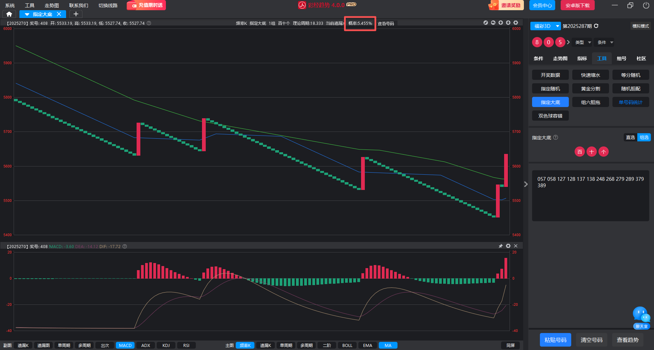Expand the 条件 dropdown
Image resolution: width=654 pixels, height=350 pixels.
click(605, 42)
